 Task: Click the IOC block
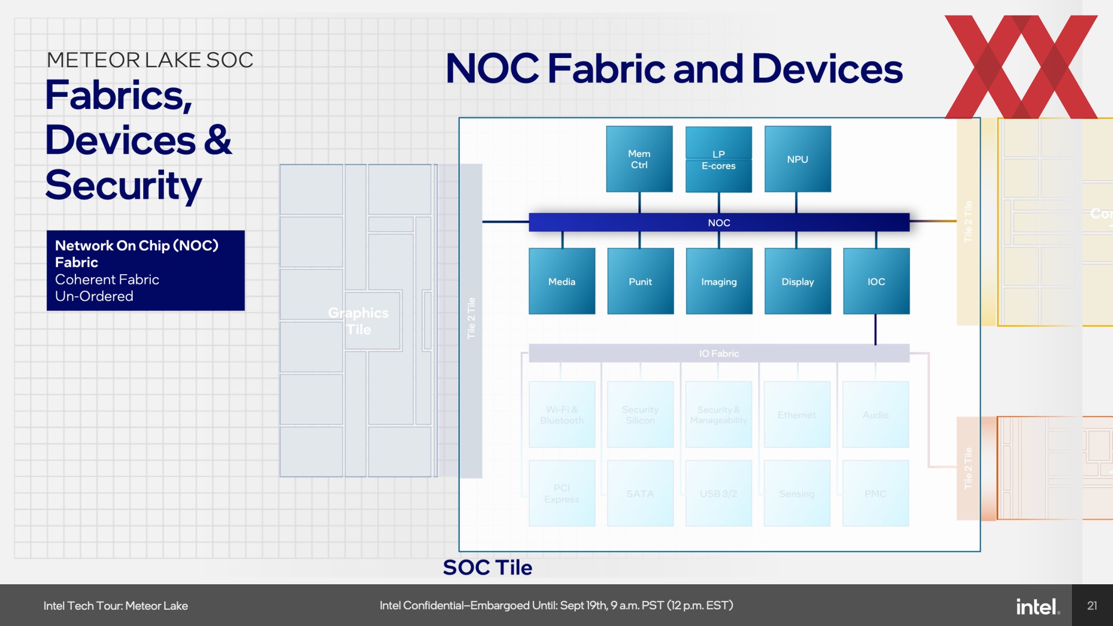pos(876,281)
